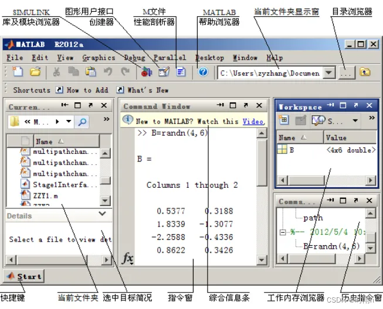Browse for folder with the ... button
This screenshot has height=309, width=383.
point(347,73)
